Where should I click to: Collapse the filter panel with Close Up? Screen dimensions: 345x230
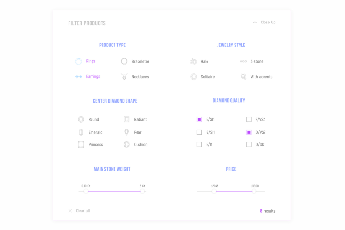pos(264,22)
